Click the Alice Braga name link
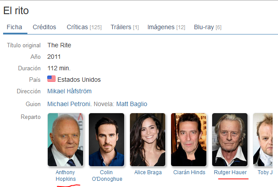This screenshot has height=187, width=278. [x=148, y=172]
